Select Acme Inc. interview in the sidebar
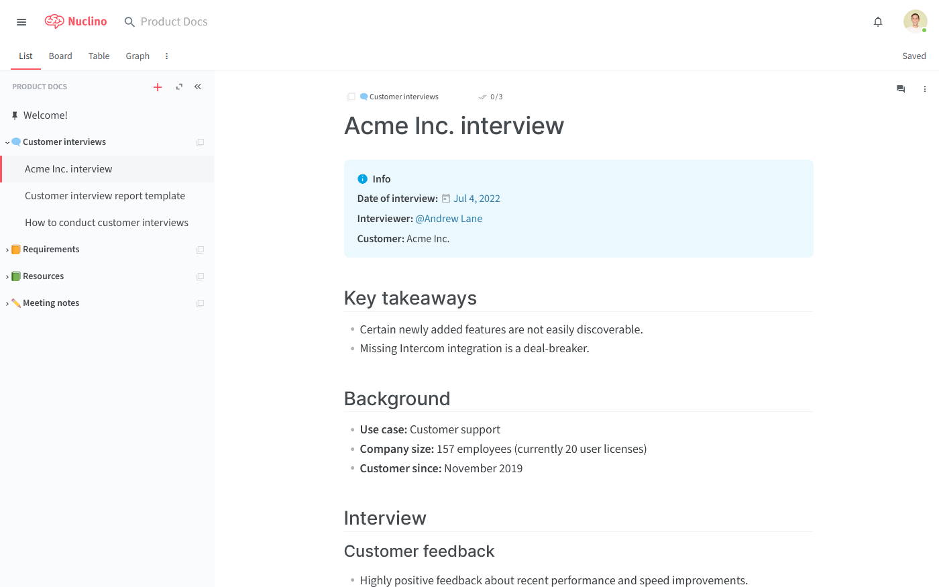 (x=107, y=169)
